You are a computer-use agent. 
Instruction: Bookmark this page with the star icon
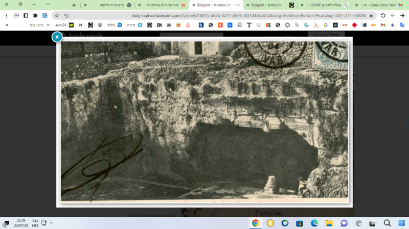(x=57, y=16)
